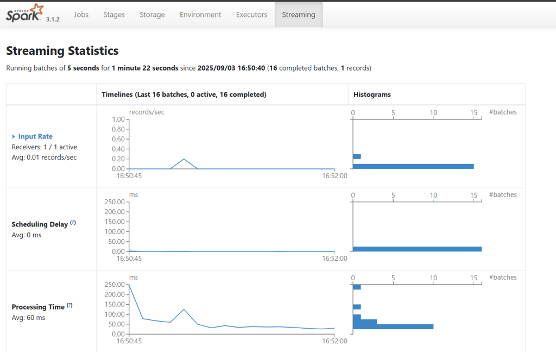Switch to the Stages tab
This screenshot has height=352, width=556.
114,15
